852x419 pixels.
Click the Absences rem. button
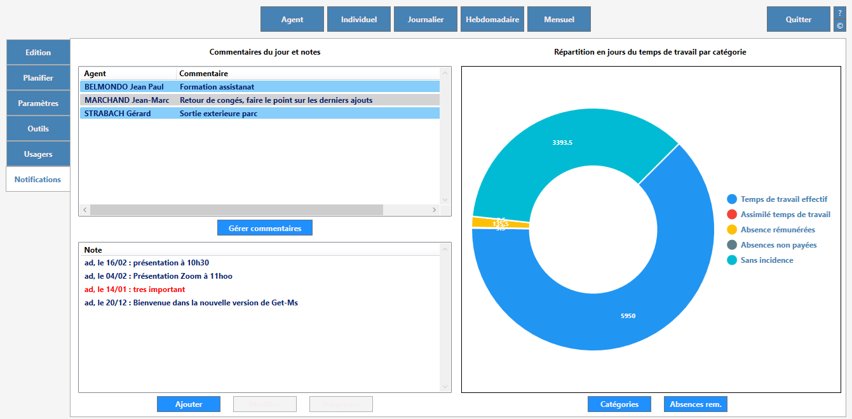pyautogui.click(x=696, y=404)
